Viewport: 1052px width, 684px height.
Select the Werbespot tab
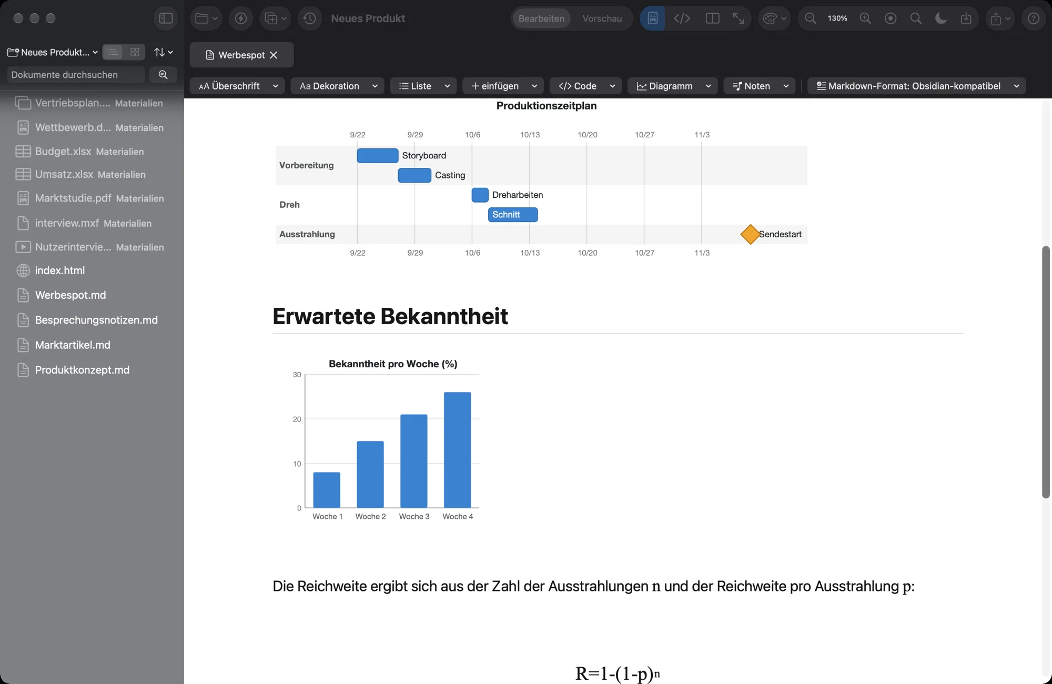coord(241,55)
